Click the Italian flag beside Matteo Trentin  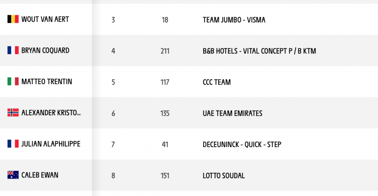(13, 81)
